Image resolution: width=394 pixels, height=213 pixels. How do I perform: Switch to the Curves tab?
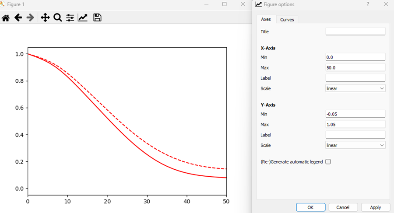(287, 20)
